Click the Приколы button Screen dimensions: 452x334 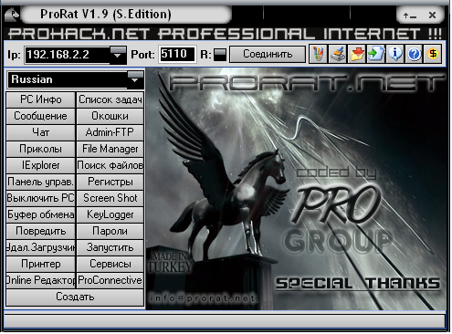click(x=40, y=149)
